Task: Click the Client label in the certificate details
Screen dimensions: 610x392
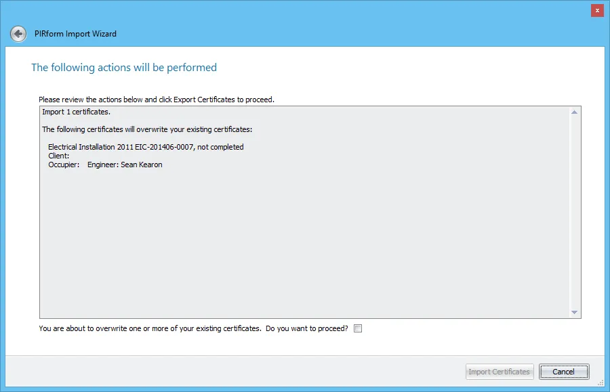Action: tap(57, 156)
